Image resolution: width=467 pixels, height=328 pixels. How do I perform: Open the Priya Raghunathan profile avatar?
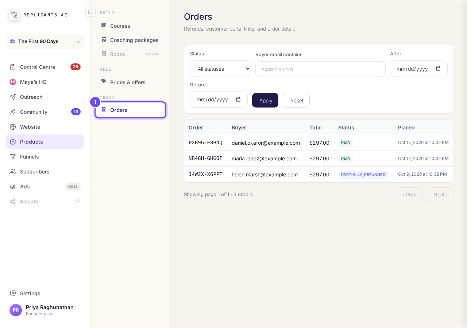16,310
